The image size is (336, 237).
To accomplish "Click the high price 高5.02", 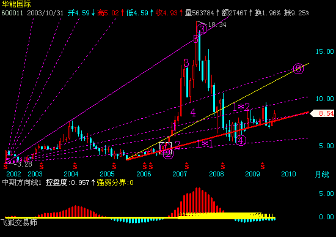I will pyautogui.click(x=108, y=13).
